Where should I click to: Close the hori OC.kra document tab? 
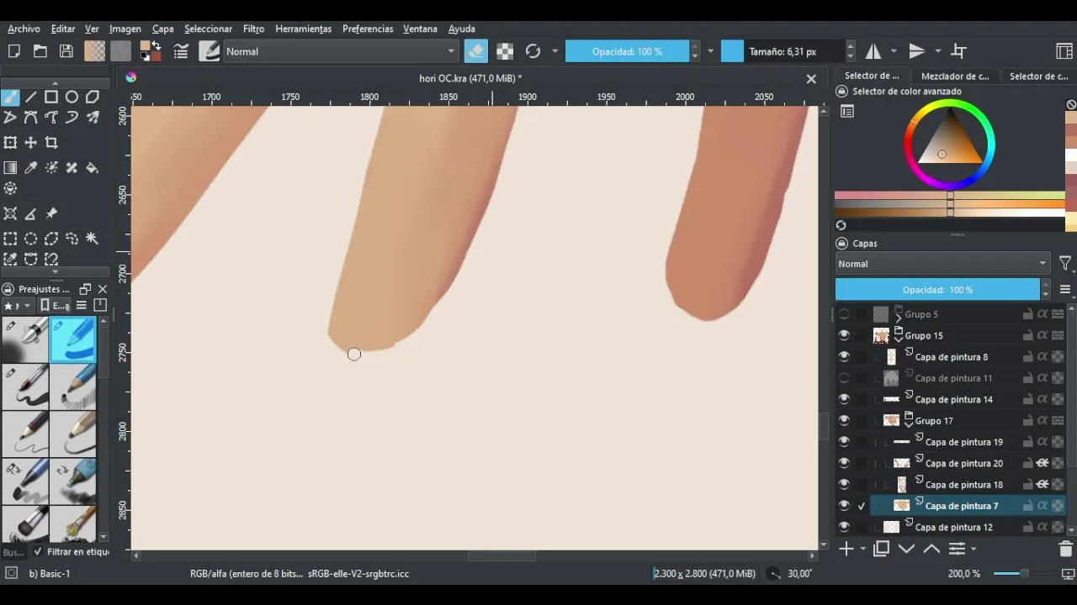811,78
